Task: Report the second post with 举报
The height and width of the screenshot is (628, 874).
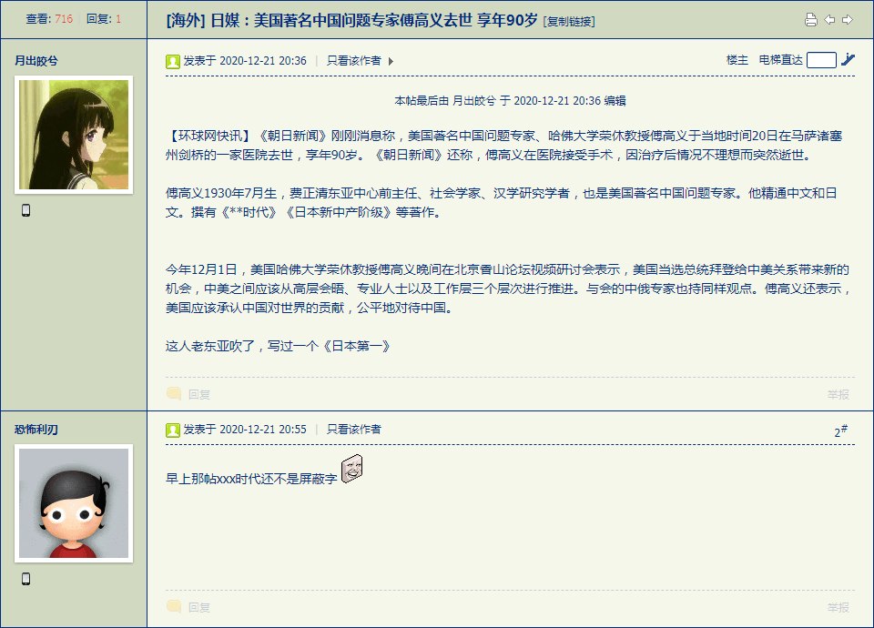Action: pyautogui.click(x=838, y=607)
